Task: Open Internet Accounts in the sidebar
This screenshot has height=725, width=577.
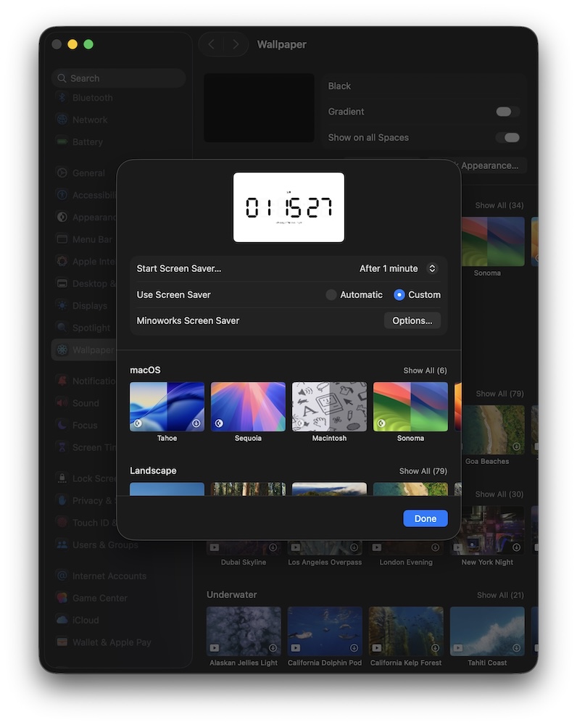Action: (109, 576)
